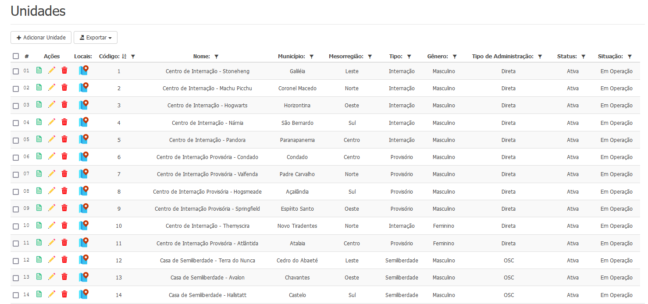Filter the Situação column
This screenshot has width=648, height=304.
click(x=630, y=57)
